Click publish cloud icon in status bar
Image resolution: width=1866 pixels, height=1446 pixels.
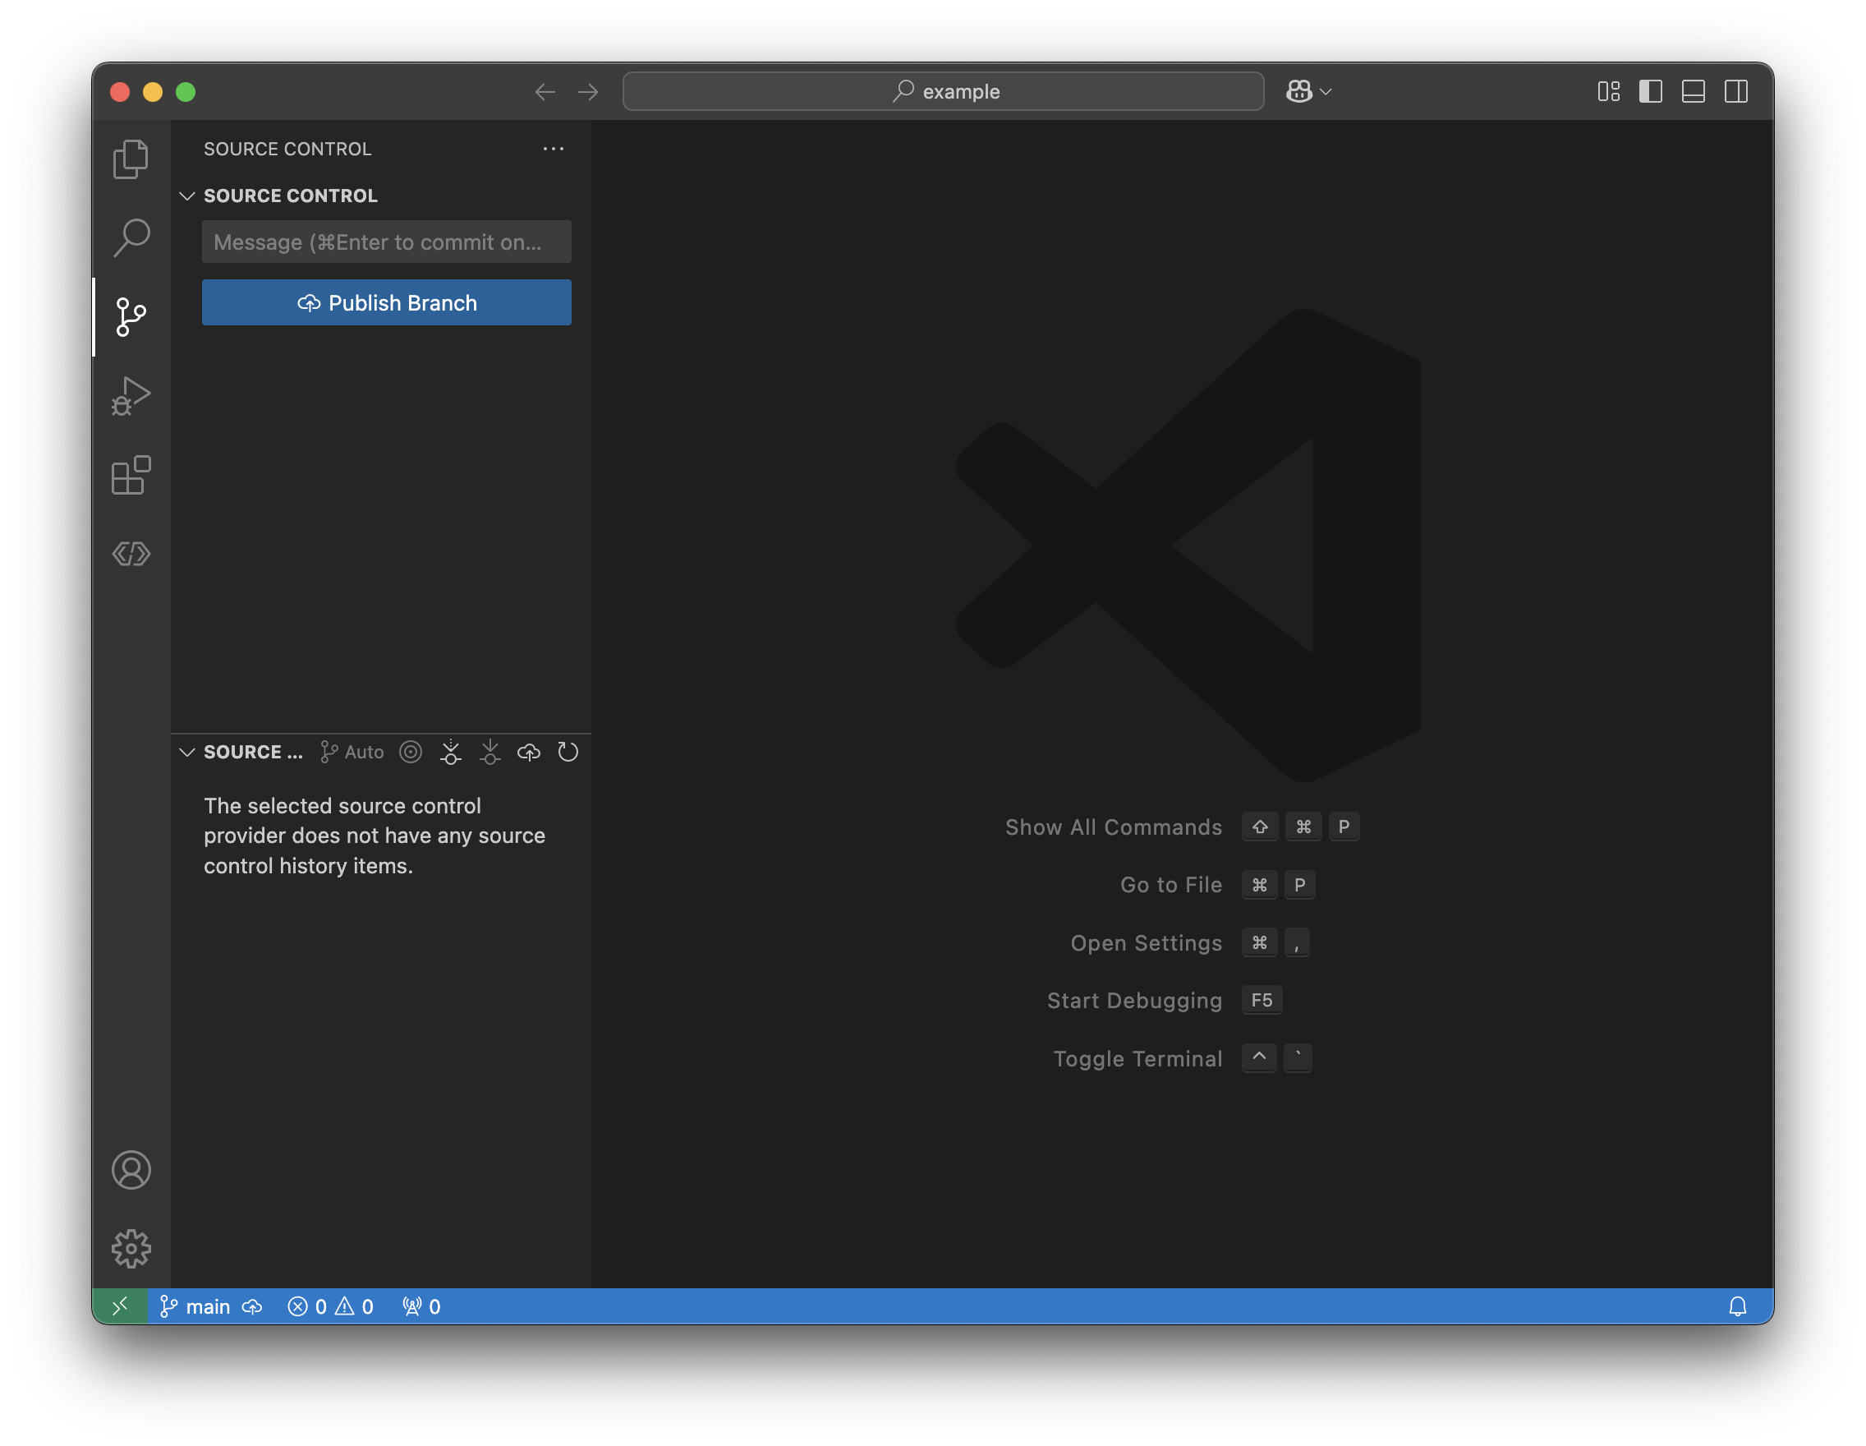(252, 1306)
